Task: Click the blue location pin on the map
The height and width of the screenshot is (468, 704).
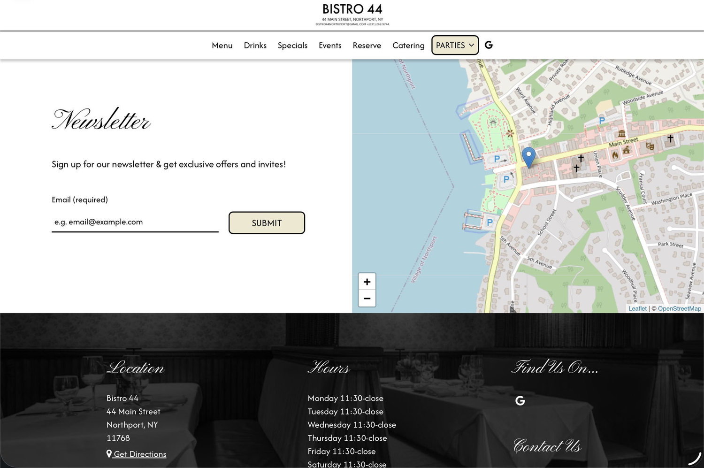Action: [528, 158]
